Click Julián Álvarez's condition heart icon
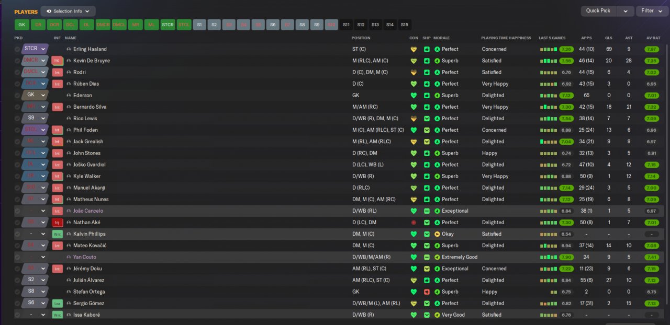The image size is (670, 325). click(x=414, y=280)
